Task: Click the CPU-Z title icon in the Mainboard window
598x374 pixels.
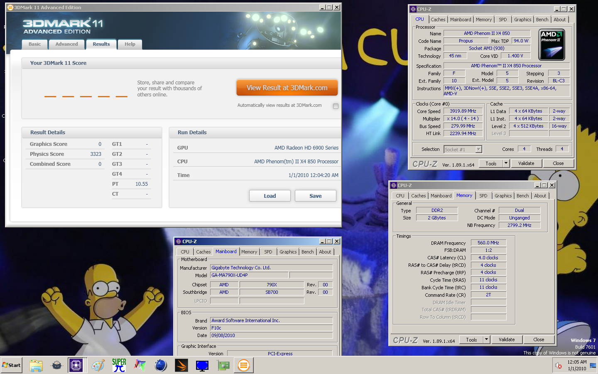Action: point(179,241)
